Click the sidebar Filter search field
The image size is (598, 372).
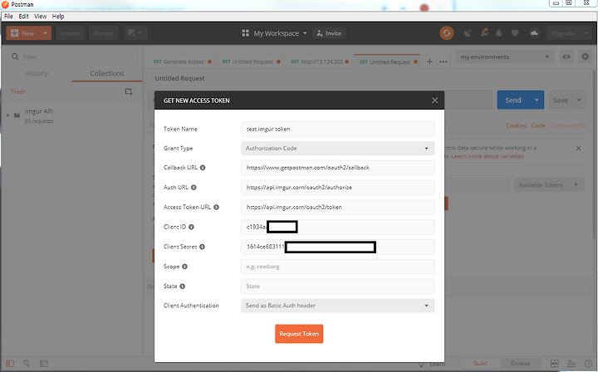pyautogui.click(x=72, y=56)
